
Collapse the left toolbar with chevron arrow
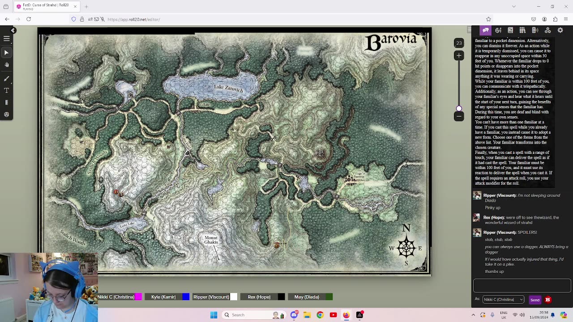(x=13, y=30)
